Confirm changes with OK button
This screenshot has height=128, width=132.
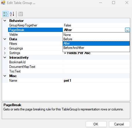96,124
